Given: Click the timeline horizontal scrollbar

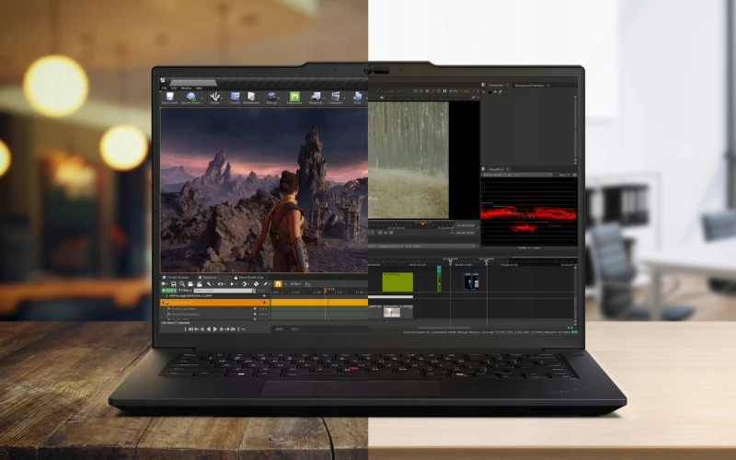Looking at the screenshot, I should 444,328.
